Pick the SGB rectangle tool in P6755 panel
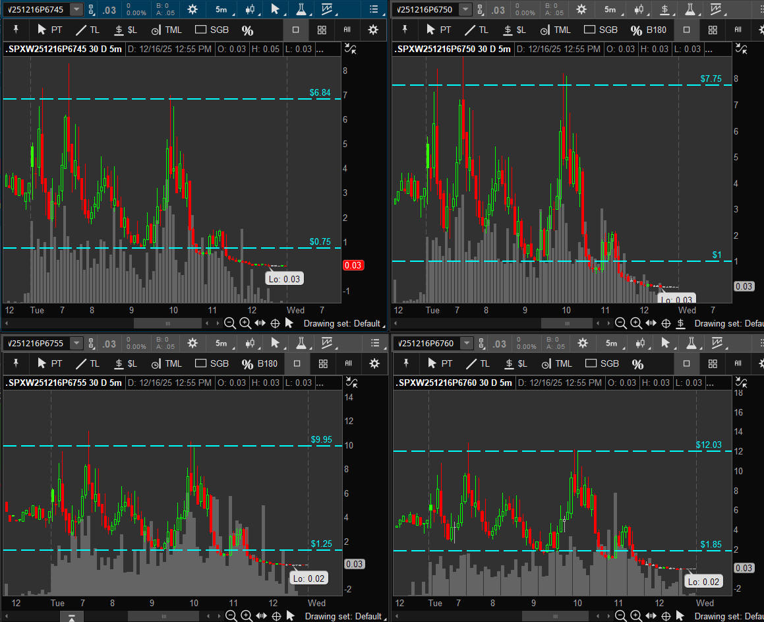Image resolution: width=764 pixels, height=622 pixels. pyautogui.click(x=212, y=363)
